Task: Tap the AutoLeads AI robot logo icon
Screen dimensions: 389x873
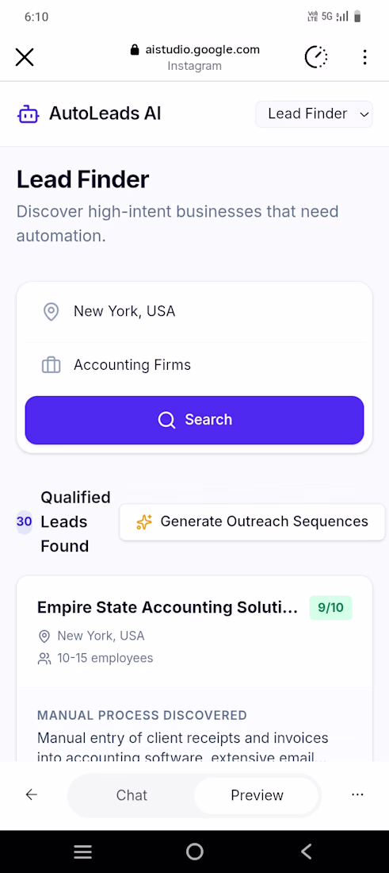Action: coord(29,115)
